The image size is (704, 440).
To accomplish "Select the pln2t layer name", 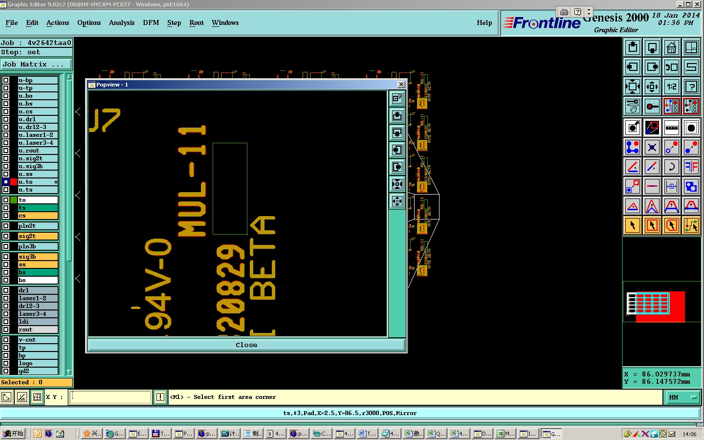I will pos(38,226).
